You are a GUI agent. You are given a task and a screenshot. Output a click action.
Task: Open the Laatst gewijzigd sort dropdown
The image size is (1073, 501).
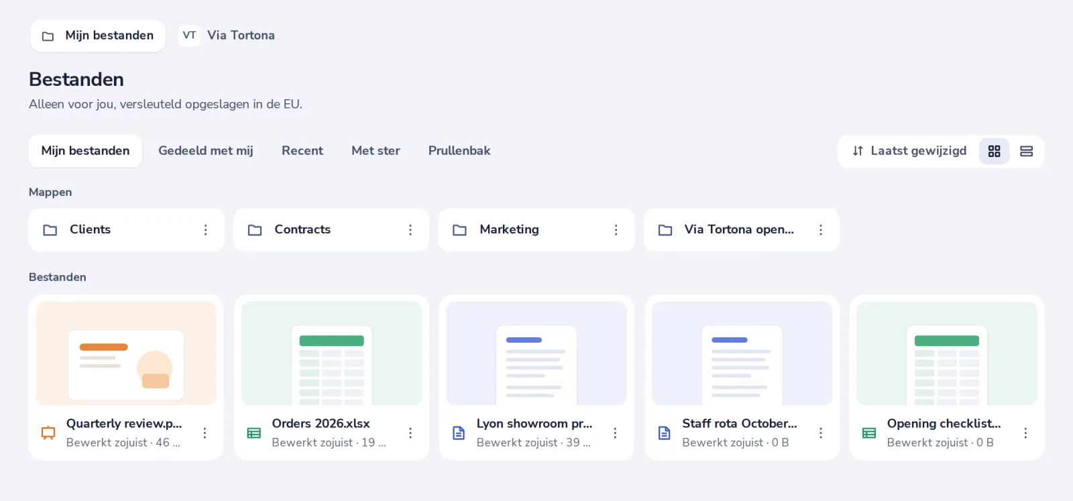click(909, 151)
